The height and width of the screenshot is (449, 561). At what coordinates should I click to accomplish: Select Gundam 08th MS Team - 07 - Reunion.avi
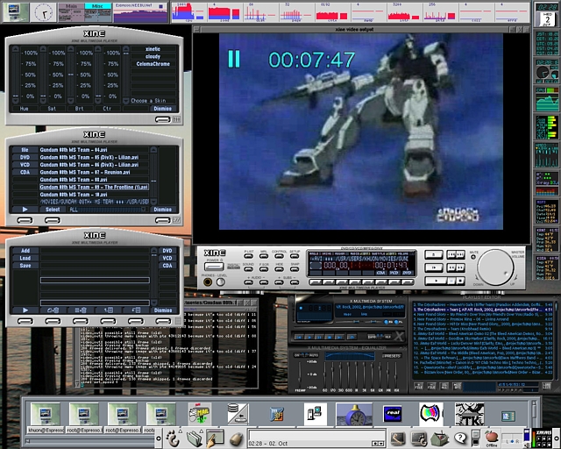(94, 173)
